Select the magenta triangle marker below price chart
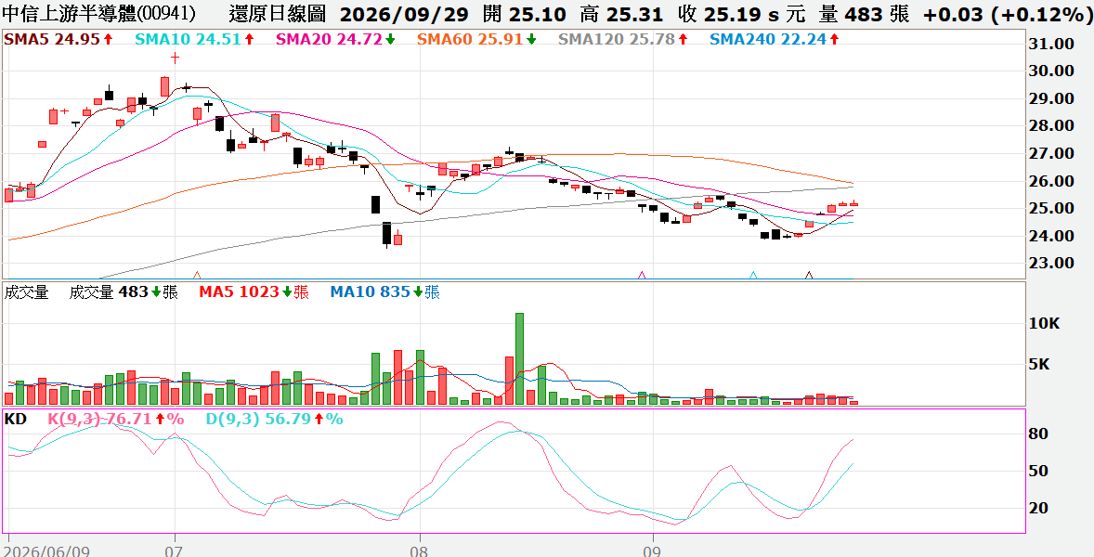The width and height of the screenshot is (1094, 557). click(x=642, y=276)
